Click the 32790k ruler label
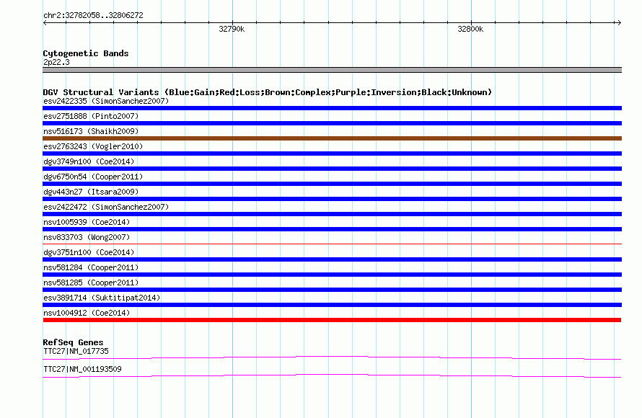 [232, 29]
